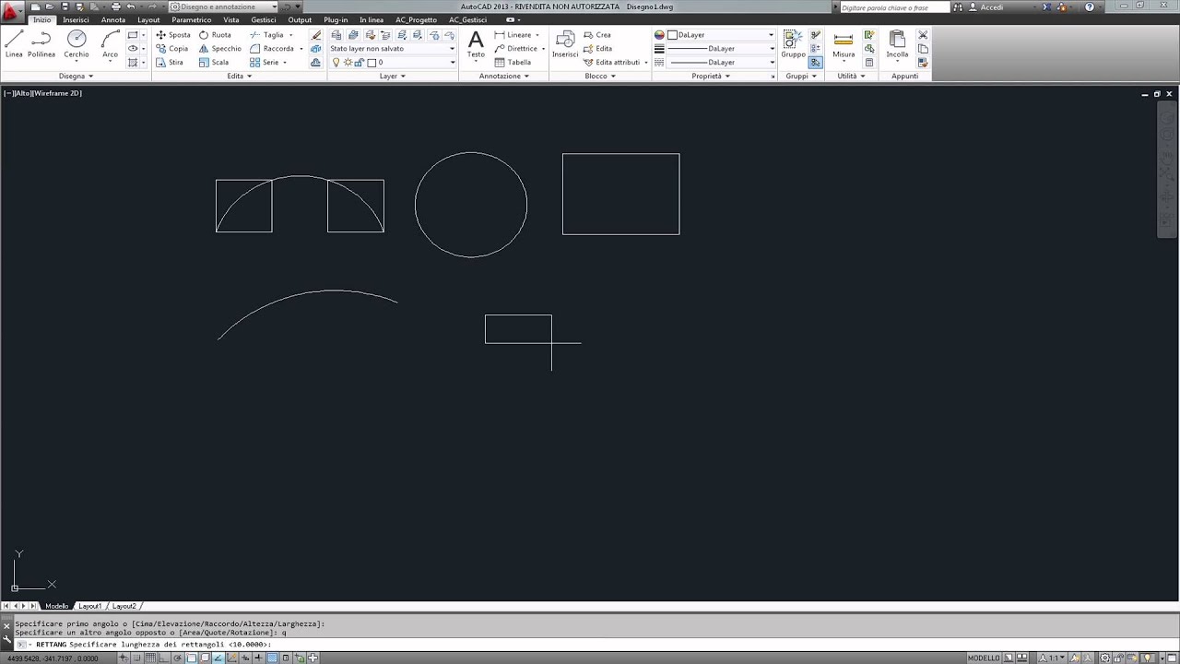Click the Crea block button

click(x=597, y=35)
